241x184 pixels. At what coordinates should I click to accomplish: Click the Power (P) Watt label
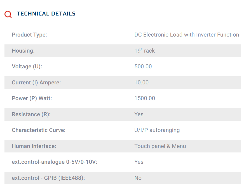click(x=32, y=98)
